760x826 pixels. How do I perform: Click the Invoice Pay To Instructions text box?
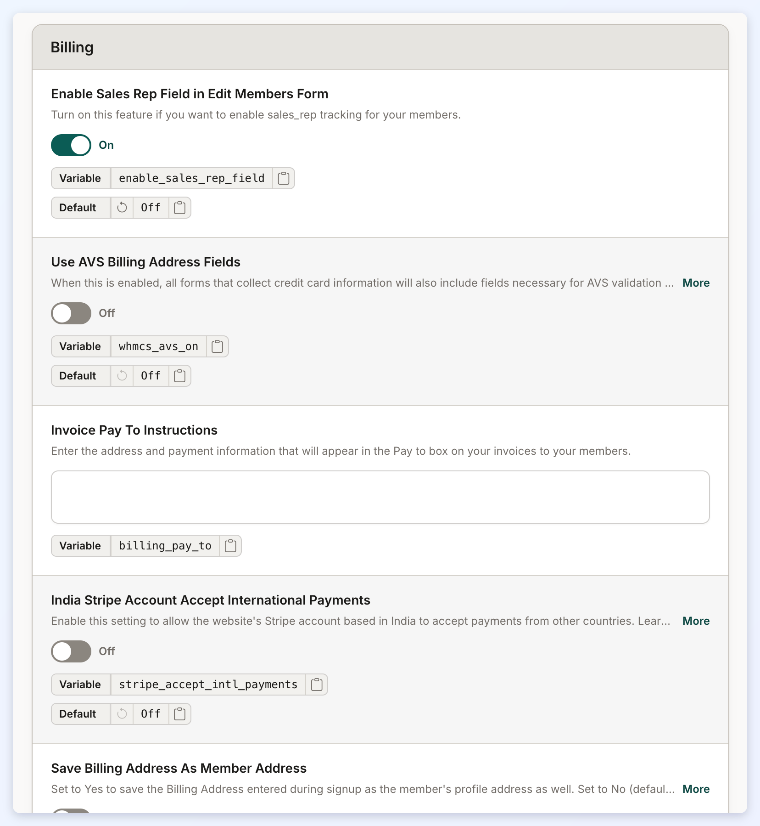coord(380,497)
